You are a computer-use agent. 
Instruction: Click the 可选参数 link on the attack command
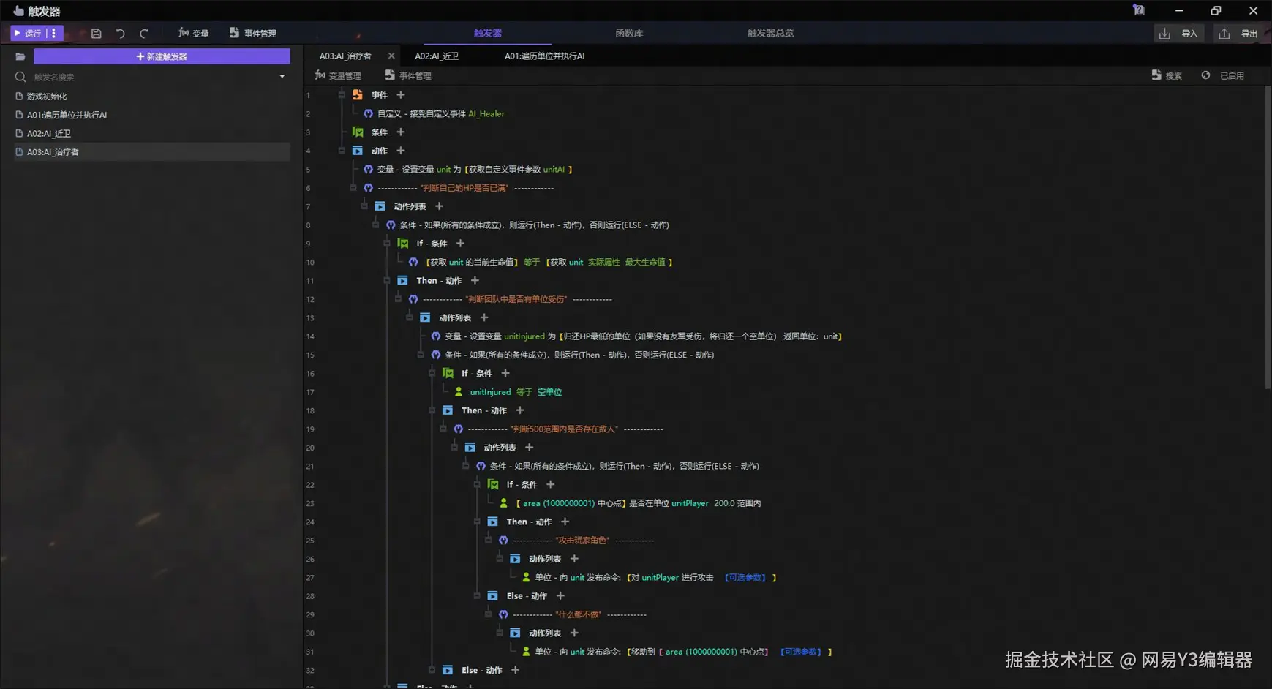pos(745,578)
